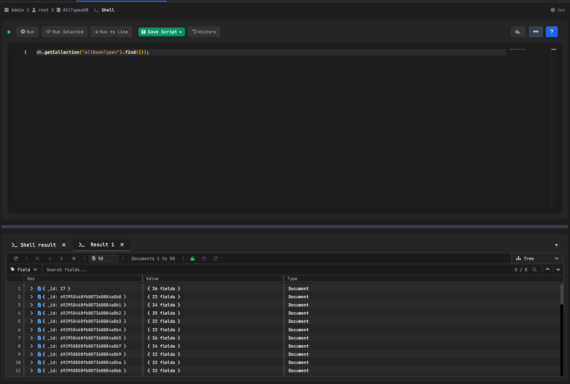Select AllTypesDB in the breadcrumb

(75, 10)
